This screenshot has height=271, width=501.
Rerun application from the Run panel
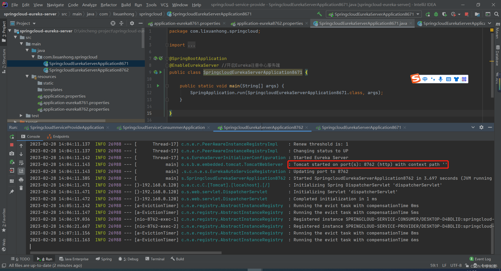12,137
